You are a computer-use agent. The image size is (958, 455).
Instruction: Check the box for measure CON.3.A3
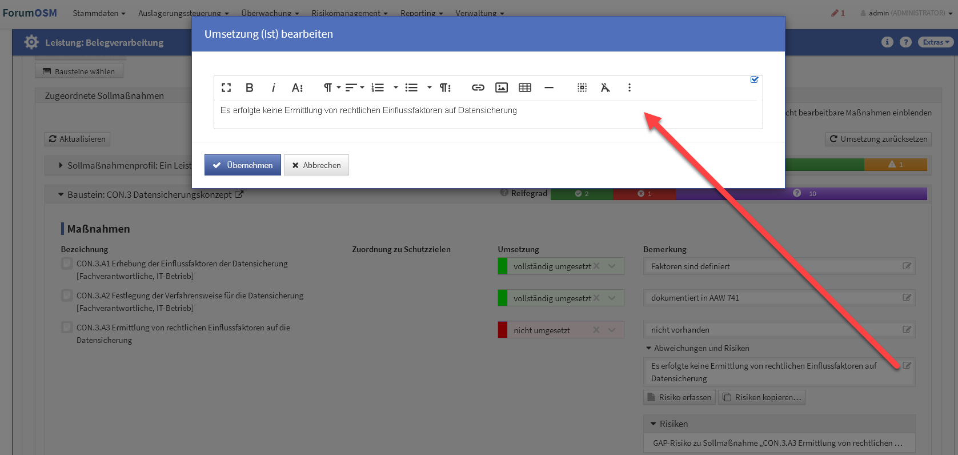[x=67, y=328]
